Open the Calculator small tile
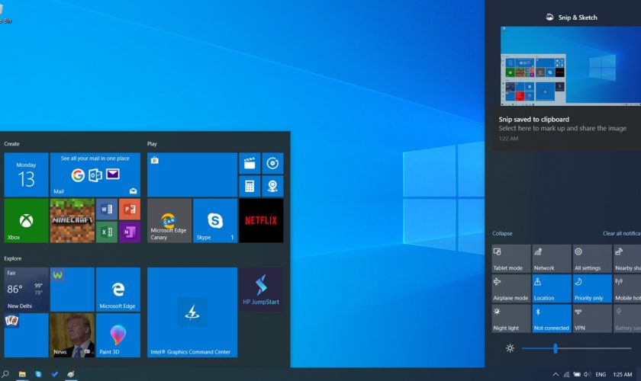This screenshot has height=381, width=641. (x=250, y=186)
